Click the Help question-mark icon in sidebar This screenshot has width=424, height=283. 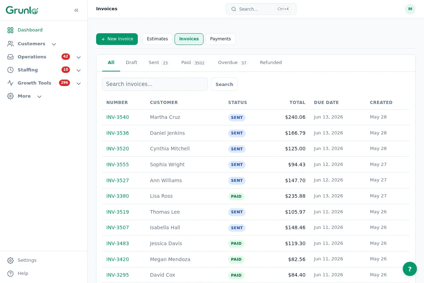[10, 273]
